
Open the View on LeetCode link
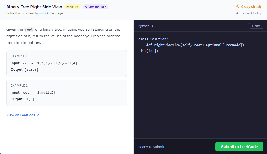pos(23,115)
